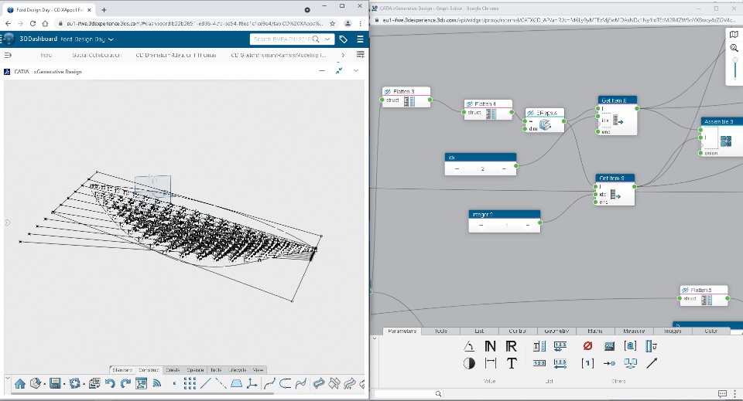Screen dimensions: 743x401
Task: Click the grid points icon in toolbar
Action: 190,383
